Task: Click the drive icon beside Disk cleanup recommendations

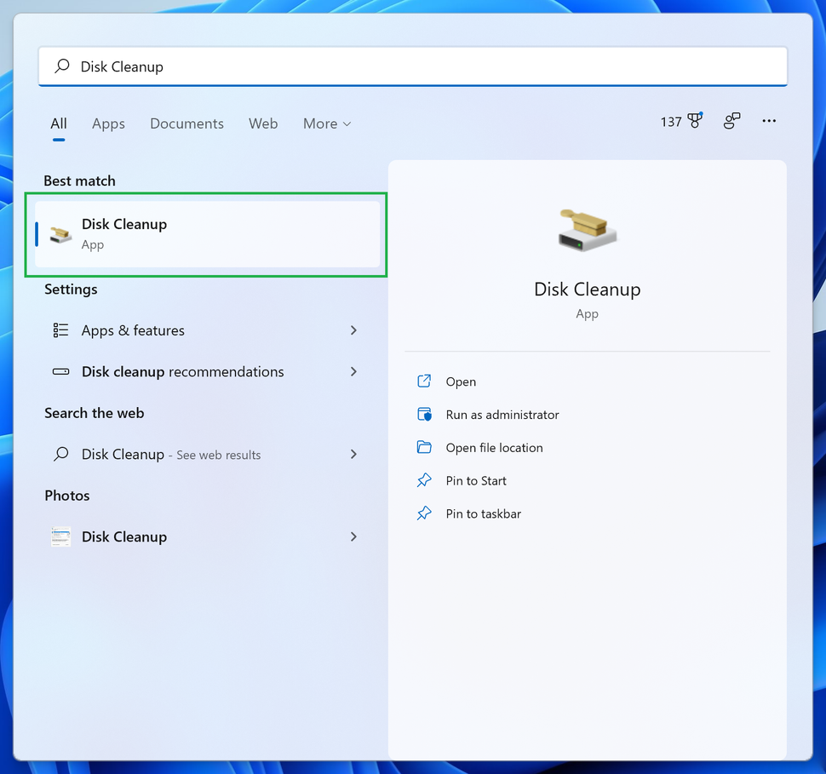Action: click(x=60, y=371)
